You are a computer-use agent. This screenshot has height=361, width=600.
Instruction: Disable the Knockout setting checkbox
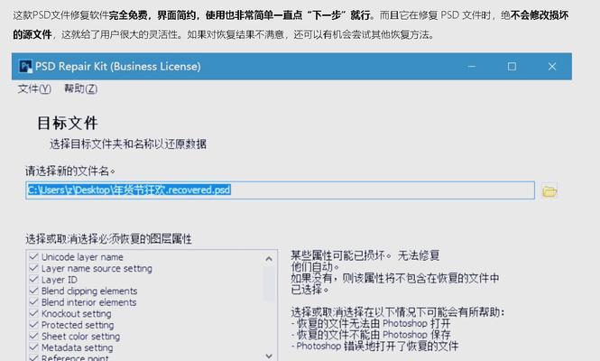[x=33, y=313]
